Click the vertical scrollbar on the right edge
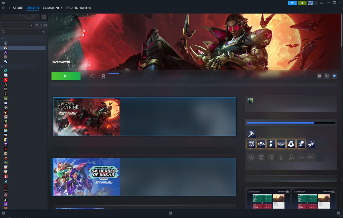This screenshot has width=343, height=218. coord(342,30)
